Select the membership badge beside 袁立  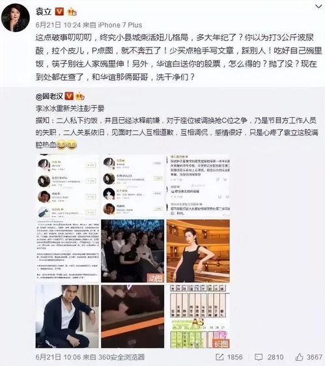coord(72,12)
